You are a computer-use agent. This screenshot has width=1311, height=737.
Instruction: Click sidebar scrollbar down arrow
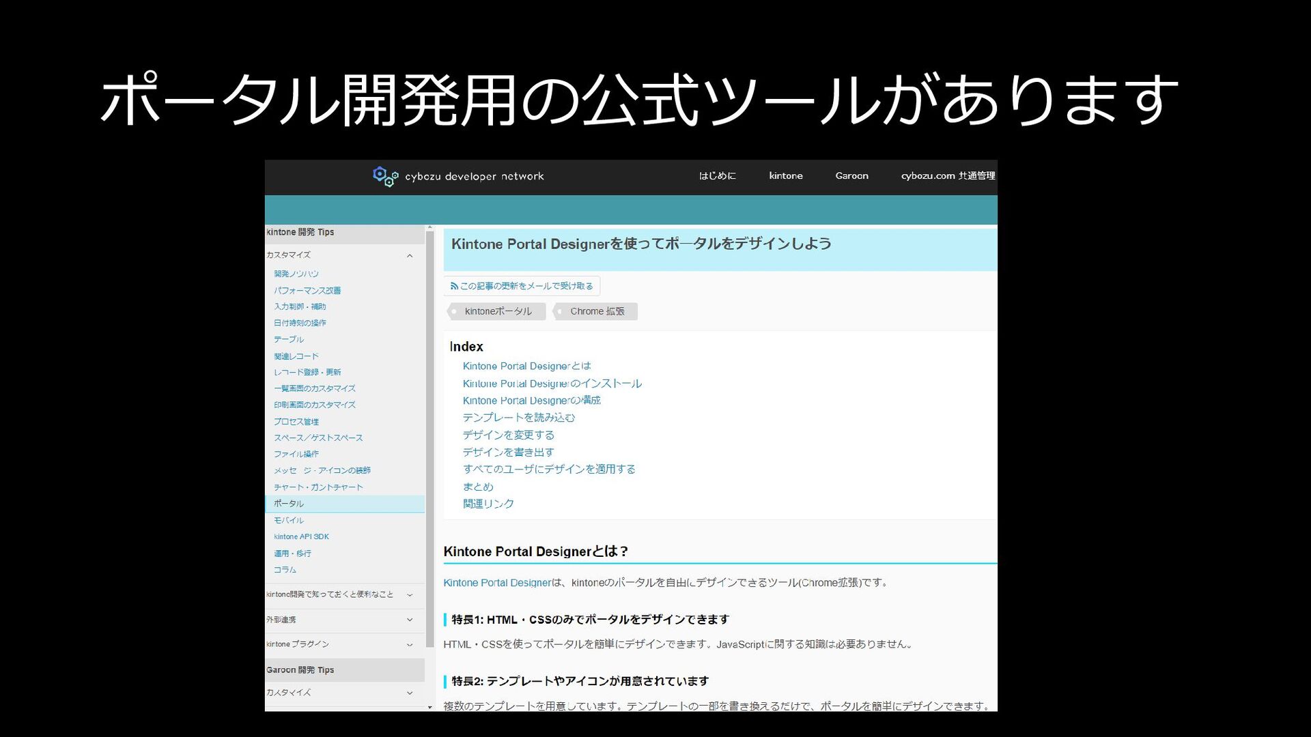[x=429, y=708]
